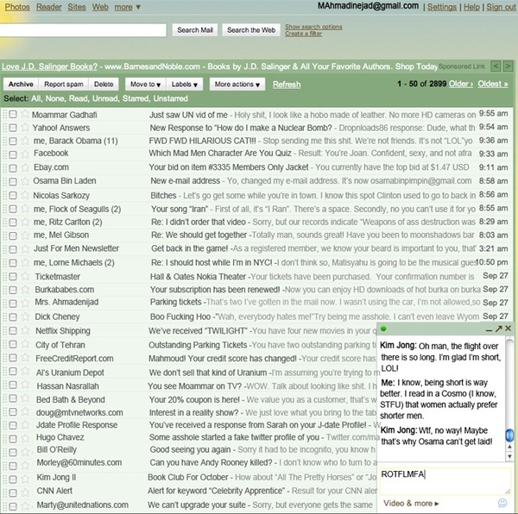The image size is (518, 514).
Task: Star the Dick Cheney email
Action: pyautogui.click(x=25, y=317)
